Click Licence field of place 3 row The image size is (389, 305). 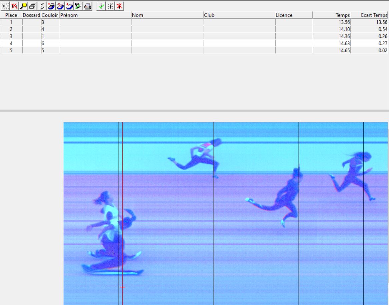tap(294, 36)
